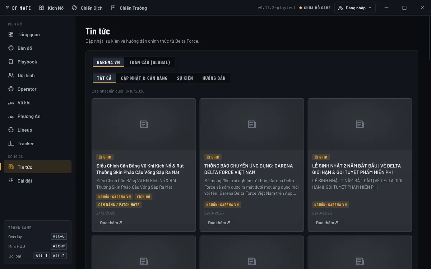This screenshot has width=431, height=269.
Task: Open Vũ khí weapon icon
Action: click(11, 103)
